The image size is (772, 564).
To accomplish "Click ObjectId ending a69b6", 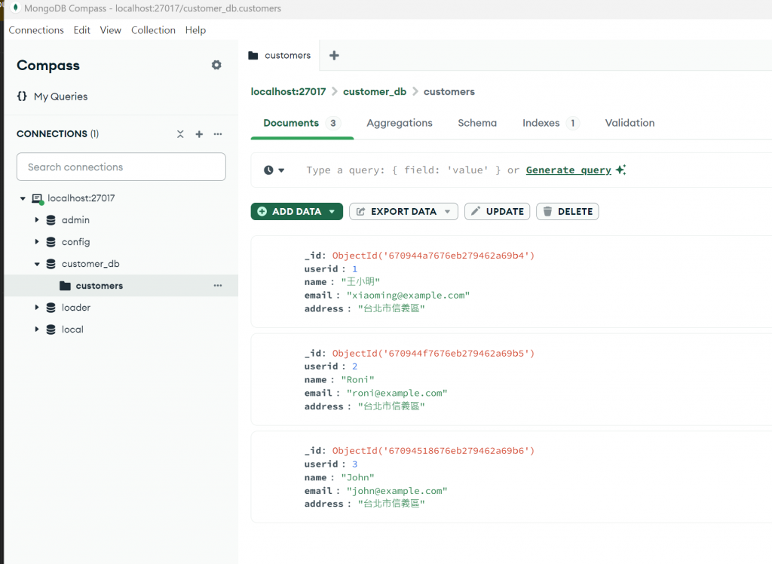I will [433, 451].
